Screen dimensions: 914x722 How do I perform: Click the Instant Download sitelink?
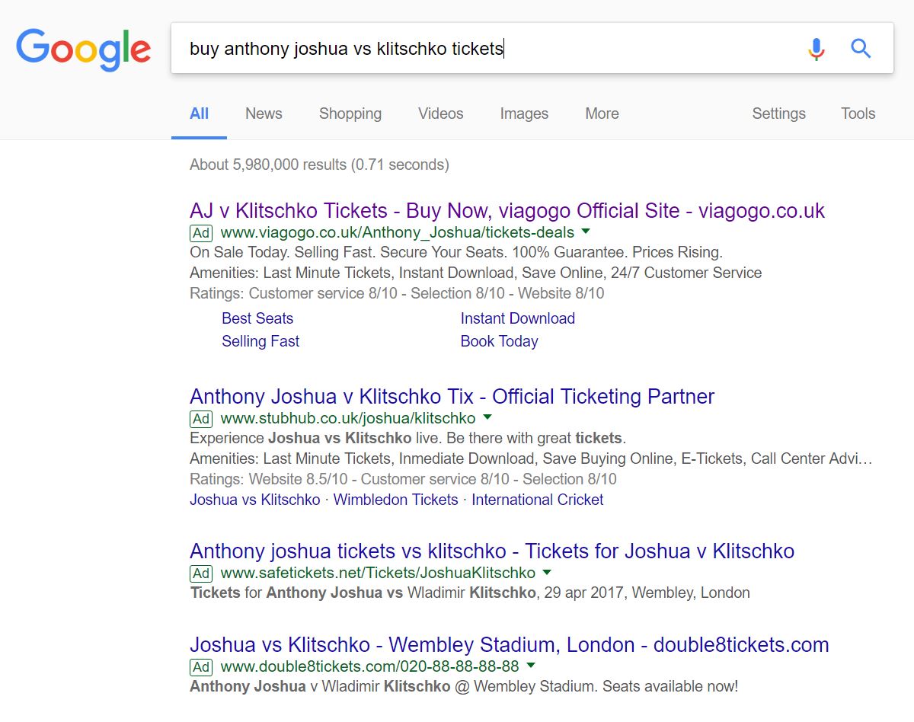click(x=518, y=318)
